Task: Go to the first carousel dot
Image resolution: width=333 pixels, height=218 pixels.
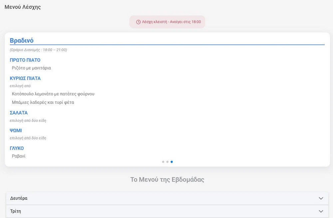Action: tap(163, 162)
